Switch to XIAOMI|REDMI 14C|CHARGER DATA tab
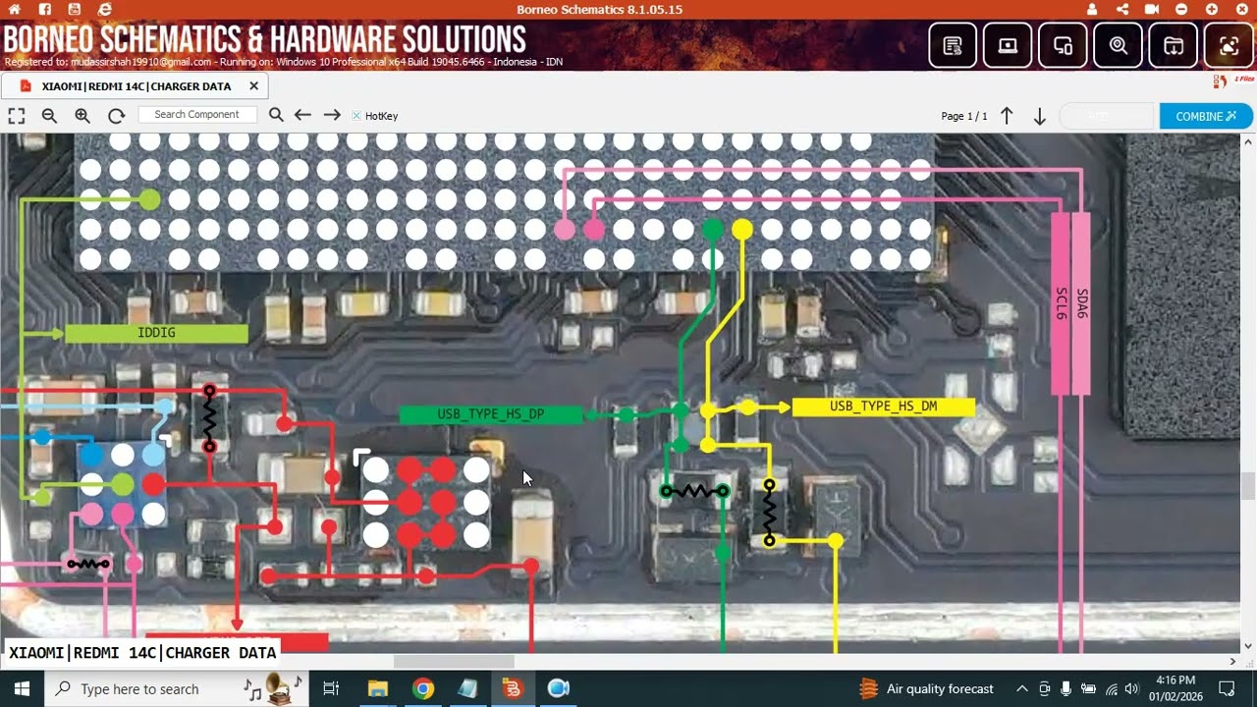Image resolution: width=1257 pixels, height=707 pixels. (x=137, y=86)
